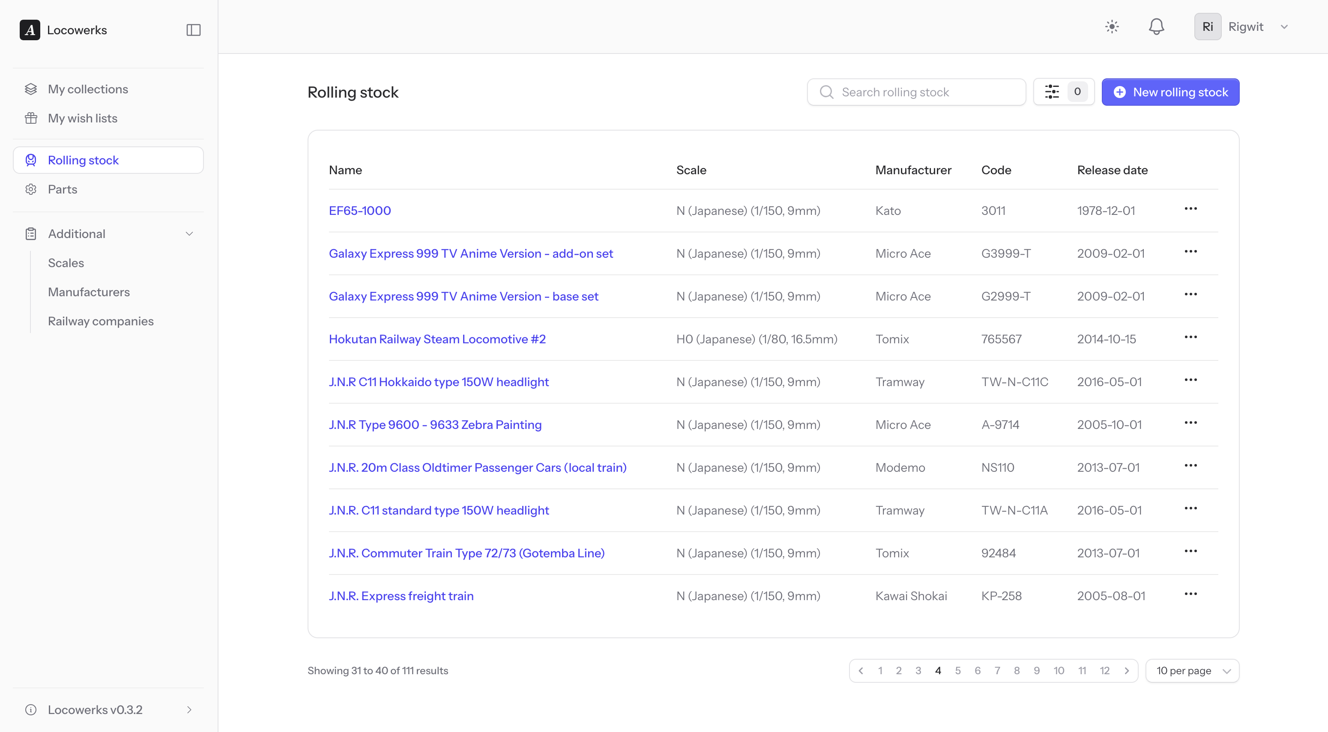Go to next page arrow
The image size is (1328, 732).
[x=1126, y=671]
